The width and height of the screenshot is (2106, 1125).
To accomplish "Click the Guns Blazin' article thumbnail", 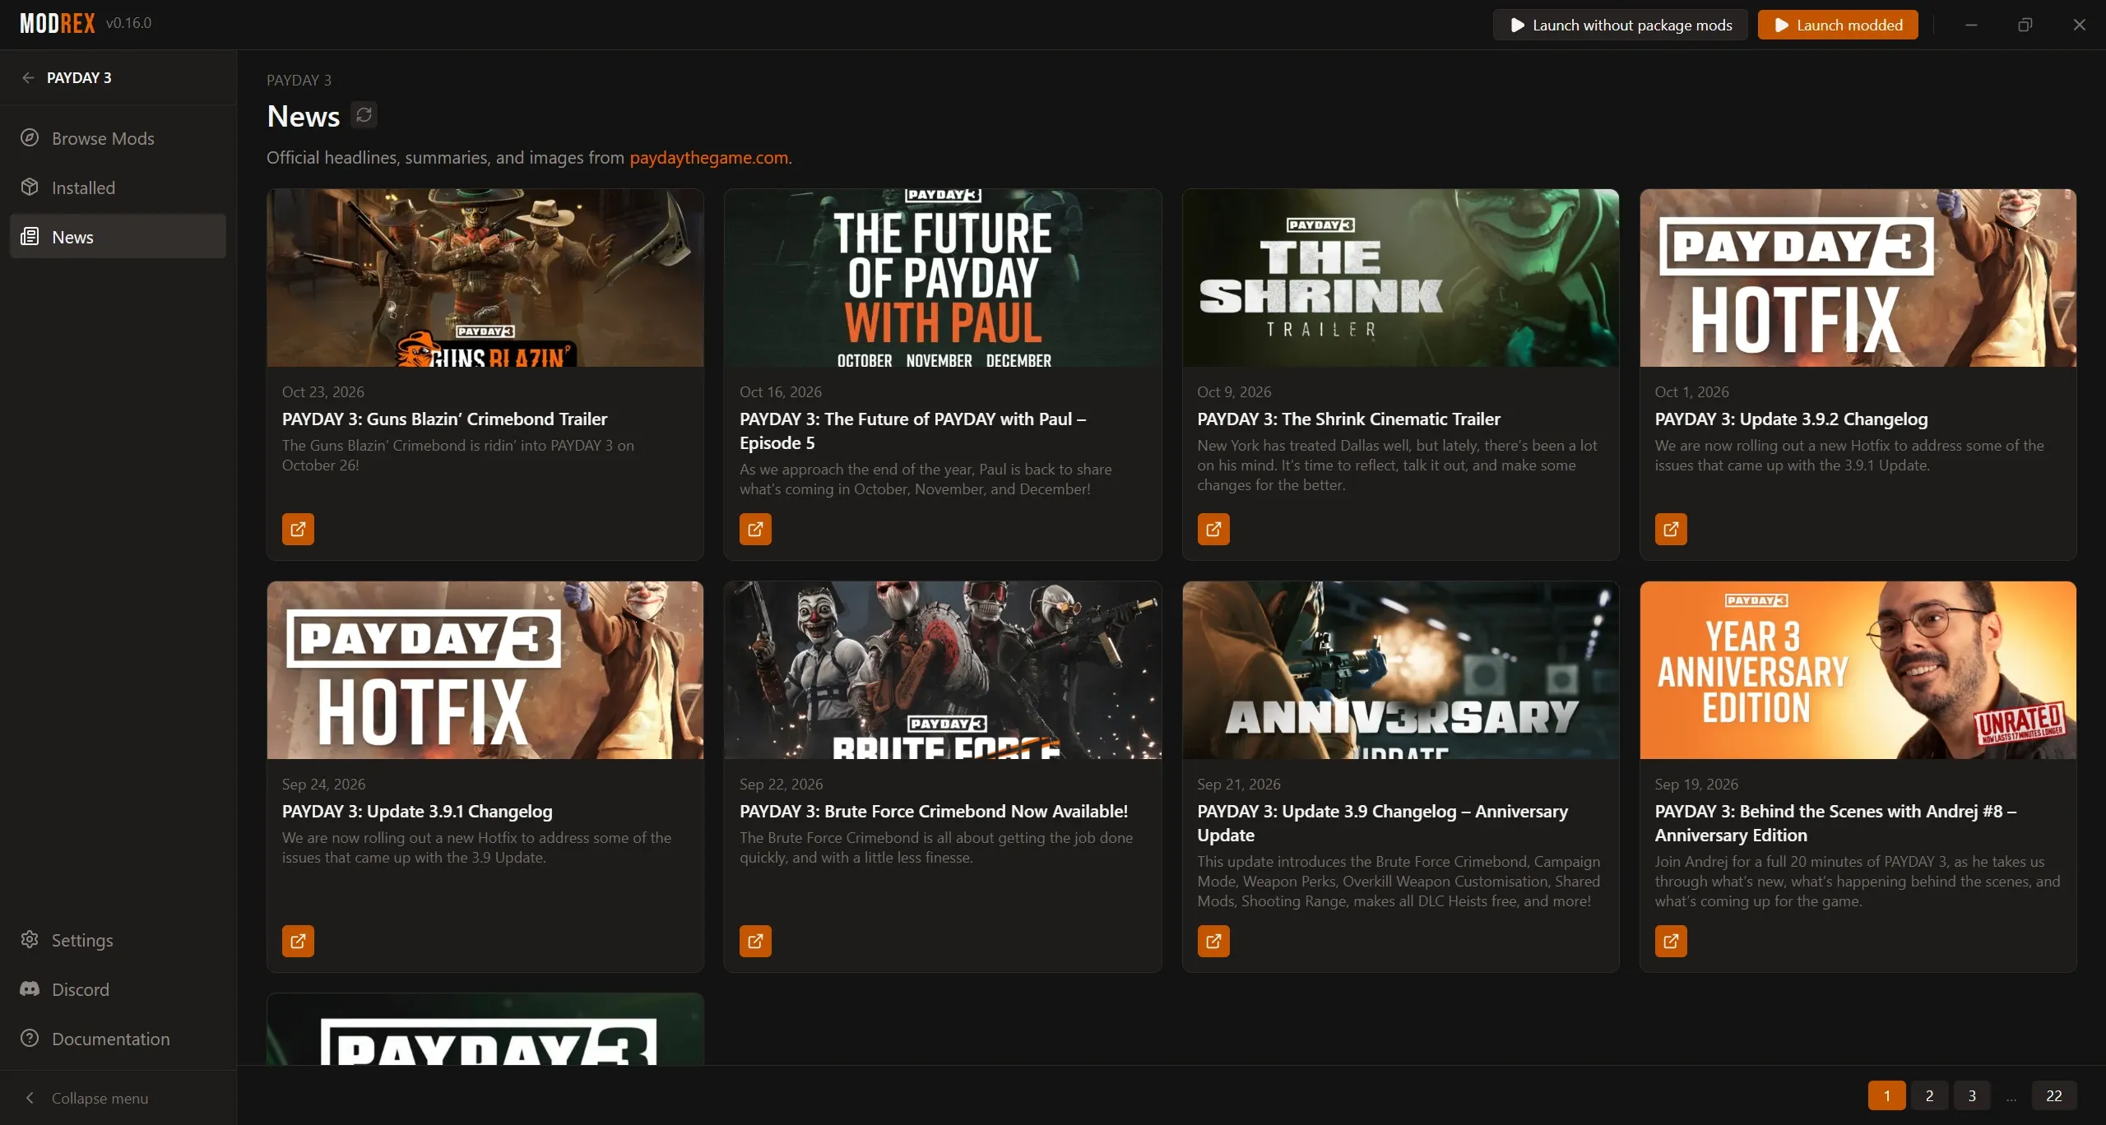I will click(485, 278).
